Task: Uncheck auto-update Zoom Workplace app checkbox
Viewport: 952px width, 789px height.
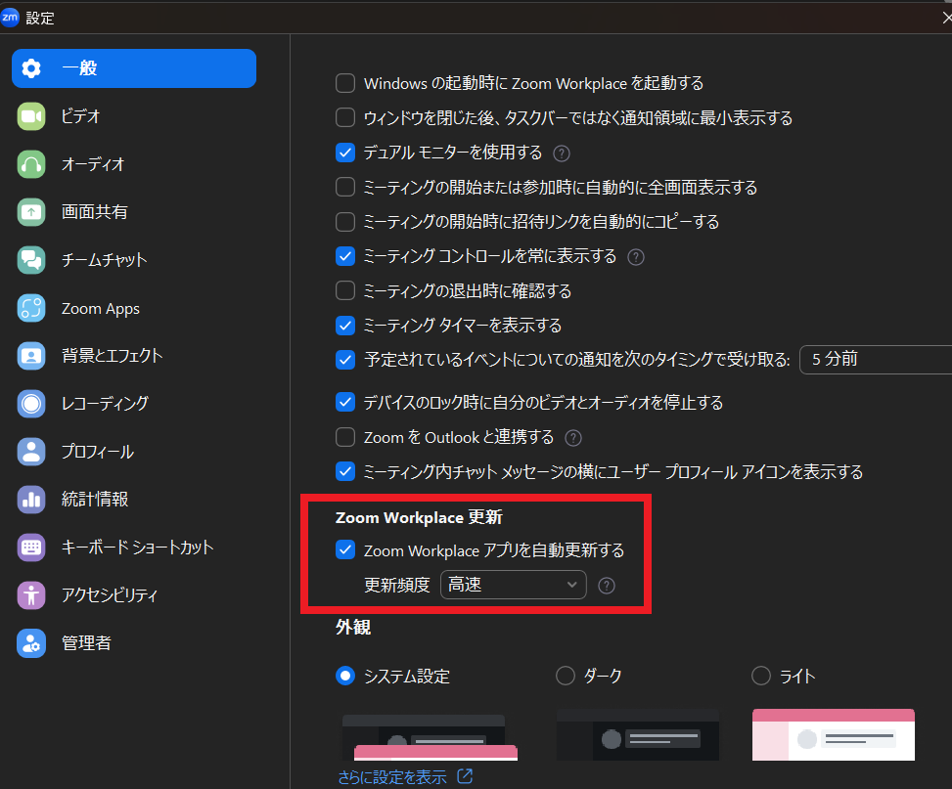Action: [345, 549]
